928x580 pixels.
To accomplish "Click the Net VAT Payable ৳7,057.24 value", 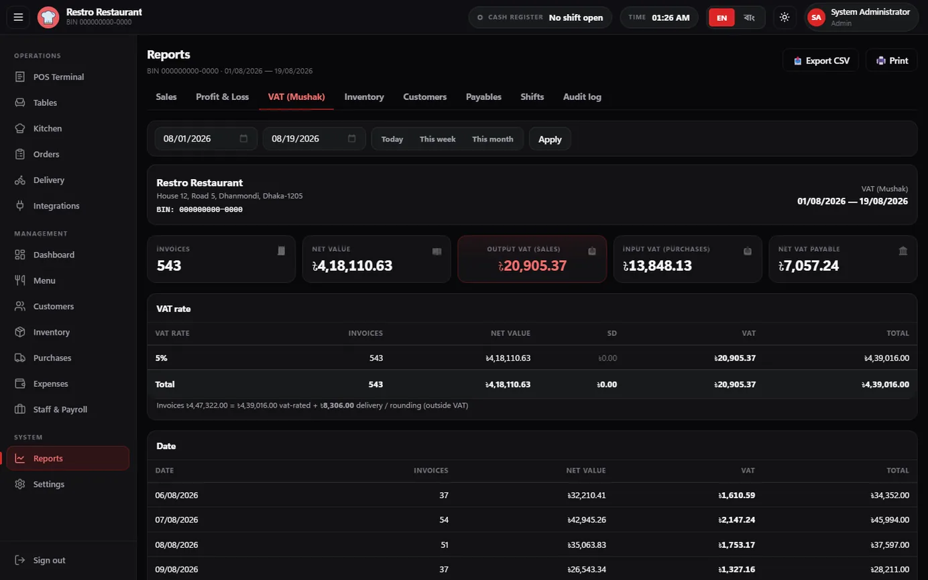I will 809,266.
